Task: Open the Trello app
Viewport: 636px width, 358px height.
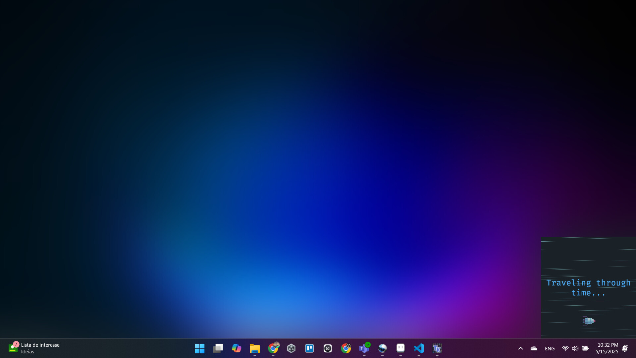Action: pos(309,348)
